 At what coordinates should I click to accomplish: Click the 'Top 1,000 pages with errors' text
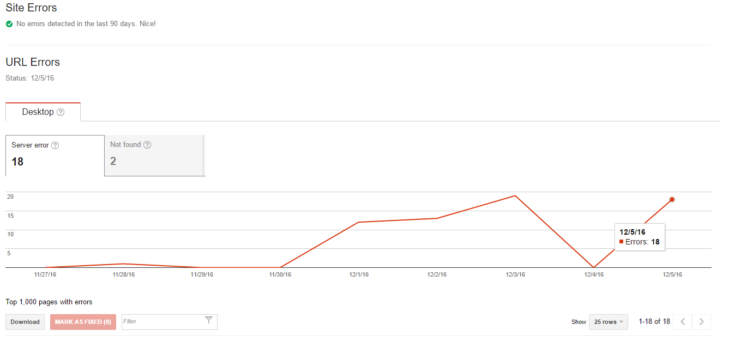[49, 302]
